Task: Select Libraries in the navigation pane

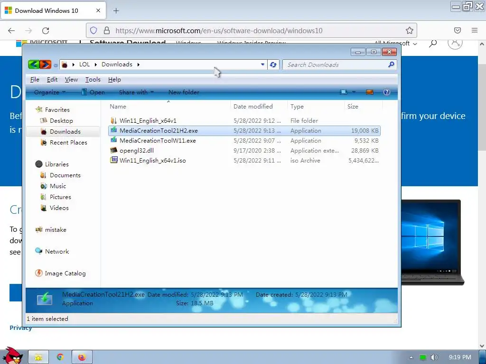Action: 57,164
